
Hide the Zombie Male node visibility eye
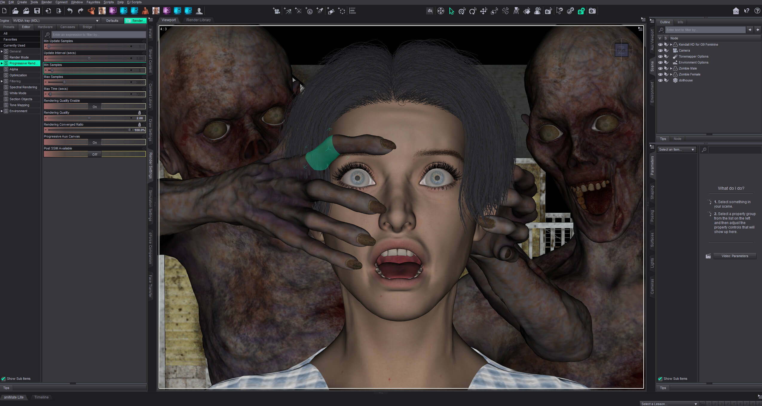click(x=660, y=68)
